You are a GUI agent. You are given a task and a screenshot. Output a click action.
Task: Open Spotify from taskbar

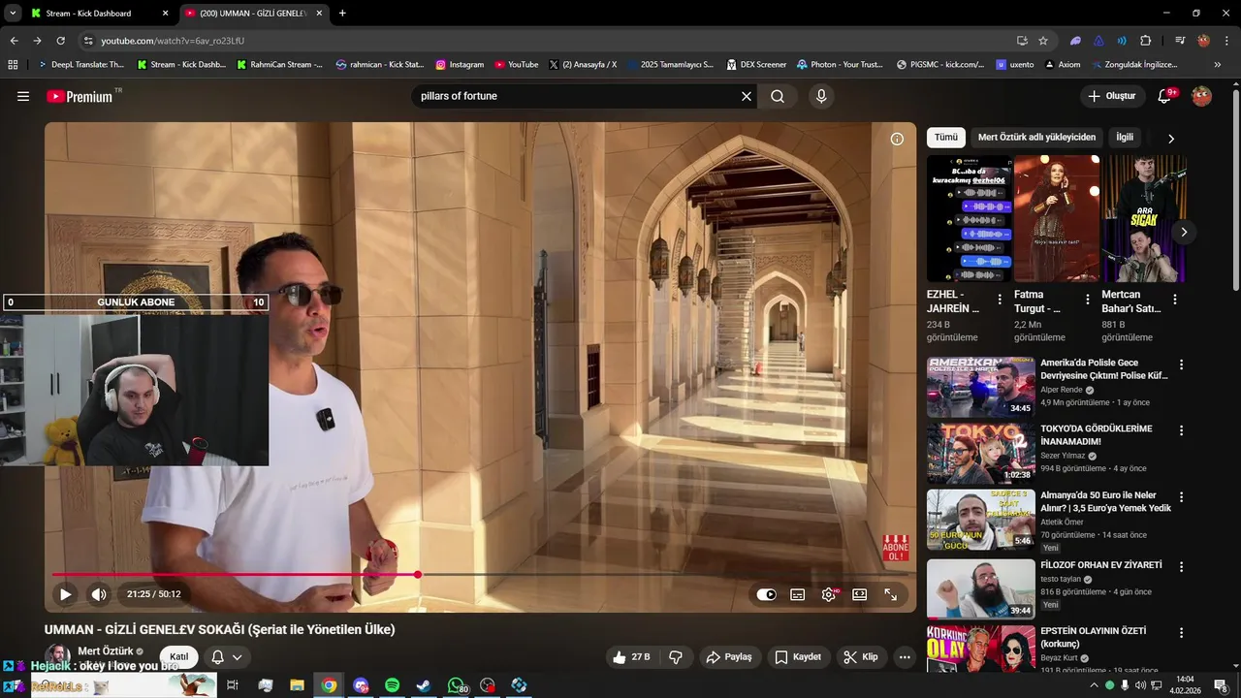392,685
